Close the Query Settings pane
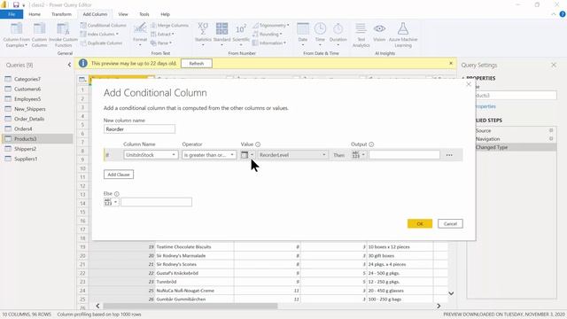 coord(554,65)
